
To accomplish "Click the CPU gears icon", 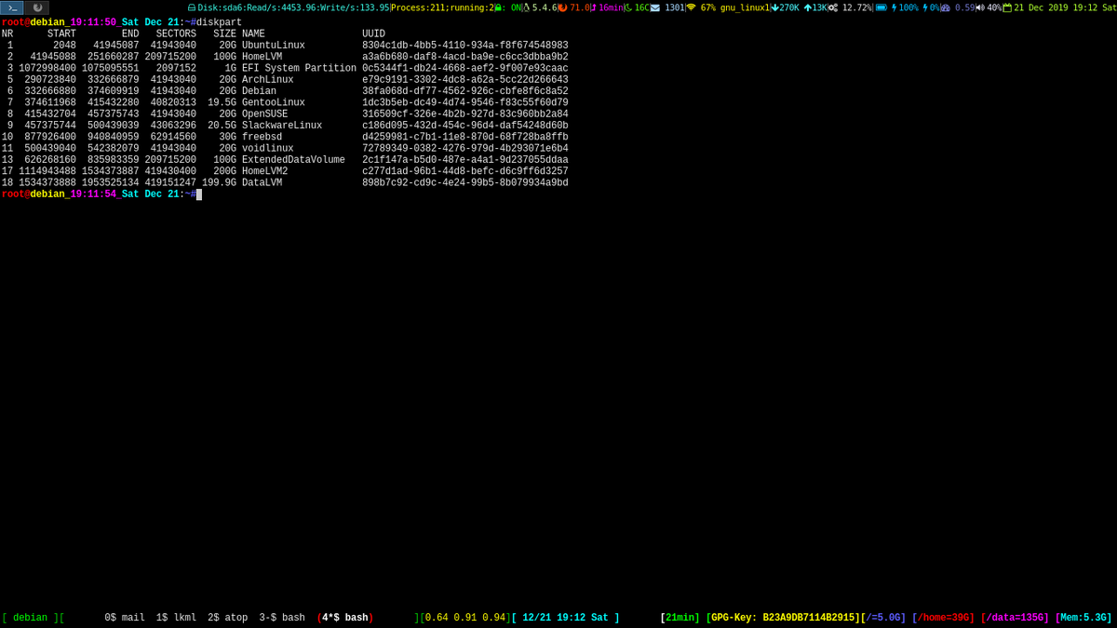I will click(x=833, y=7).
